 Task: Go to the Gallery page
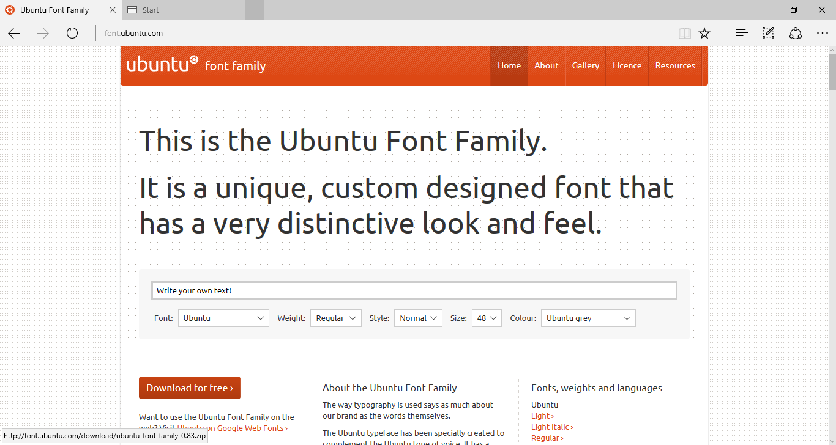(x=586, y=65)
